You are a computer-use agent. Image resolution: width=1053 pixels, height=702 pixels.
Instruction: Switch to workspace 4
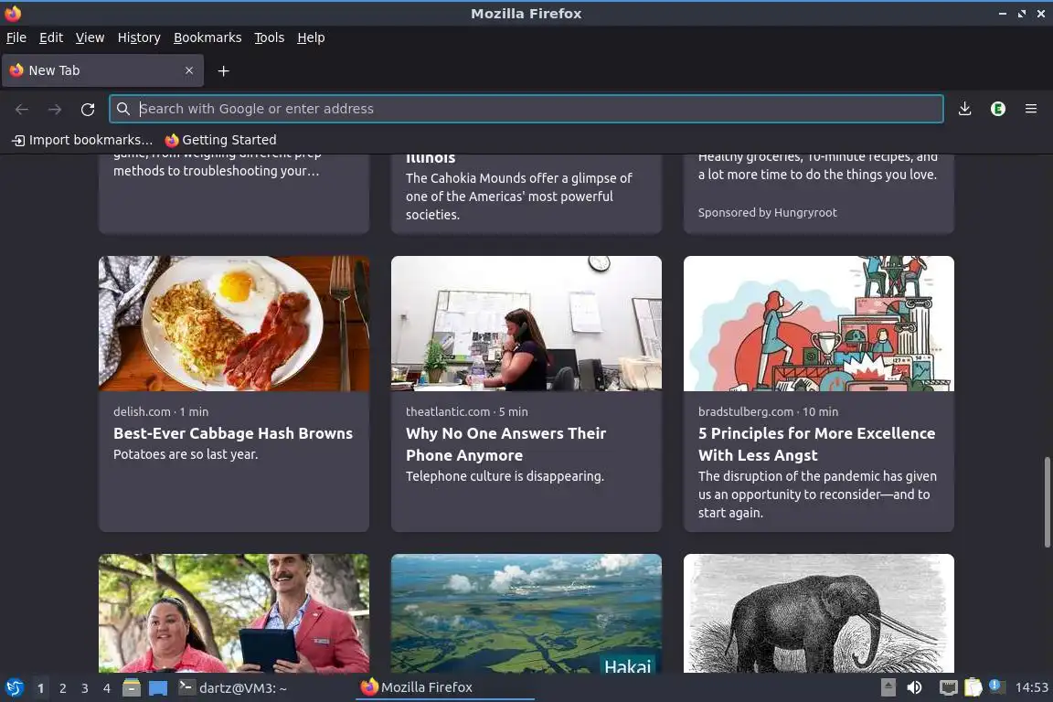tap(107, 688)
